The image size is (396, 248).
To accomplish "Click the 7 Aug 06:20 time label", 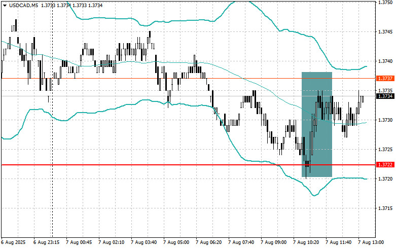I will coord(209,242).
